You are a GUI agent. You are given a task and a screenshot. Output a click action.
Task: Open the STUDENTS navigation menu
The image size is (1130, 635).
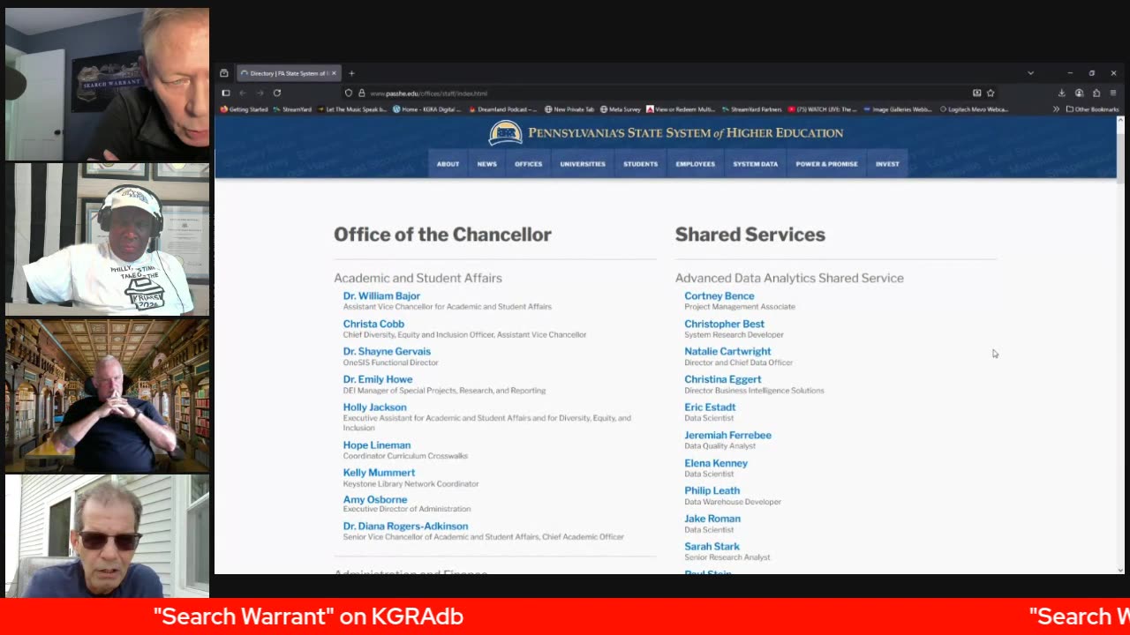click(x=640, y=164)
